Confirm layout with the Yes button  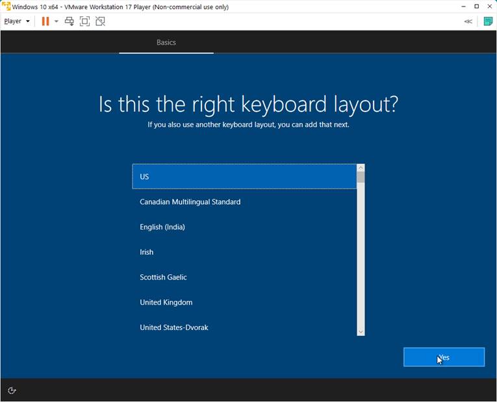pyautogui.click(x=444, y=357)
